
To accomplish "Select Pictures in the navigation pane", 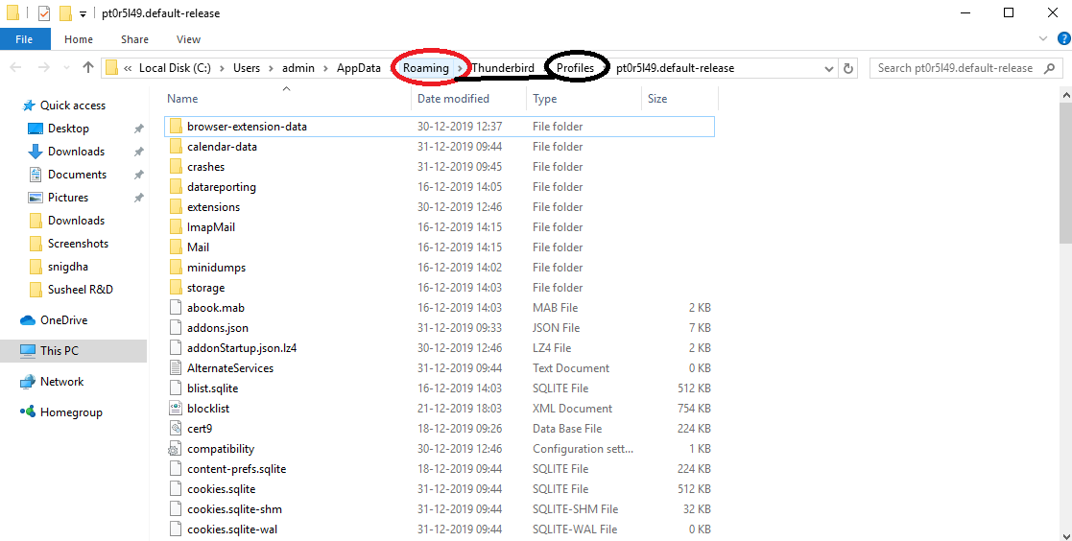I will coord(68,198).
